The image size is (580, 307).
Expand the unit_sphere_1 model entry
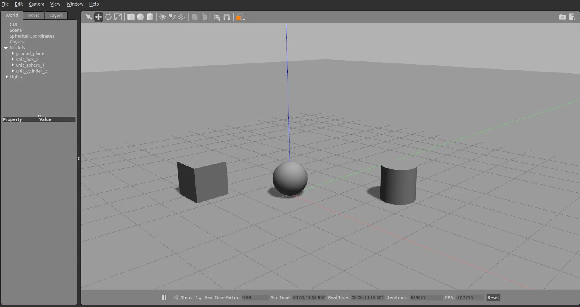12,65
